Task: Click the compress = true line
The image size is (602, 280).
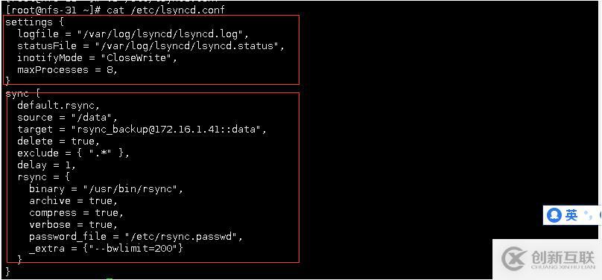Action: (77, 212)
